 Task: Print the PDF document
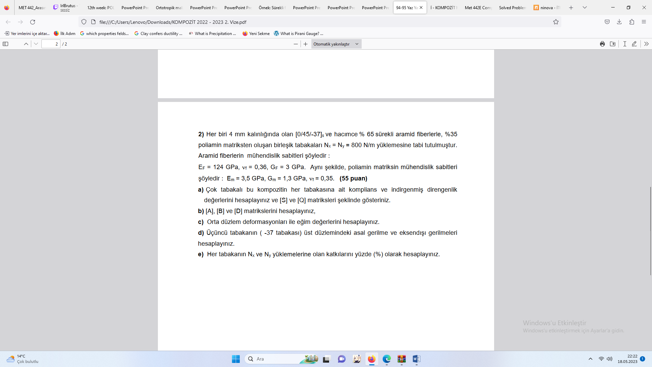click(602, 44)
